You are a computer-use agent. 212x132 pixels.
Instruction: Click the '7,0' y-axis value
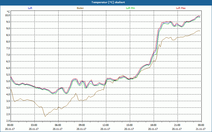(x=8, y=55)
